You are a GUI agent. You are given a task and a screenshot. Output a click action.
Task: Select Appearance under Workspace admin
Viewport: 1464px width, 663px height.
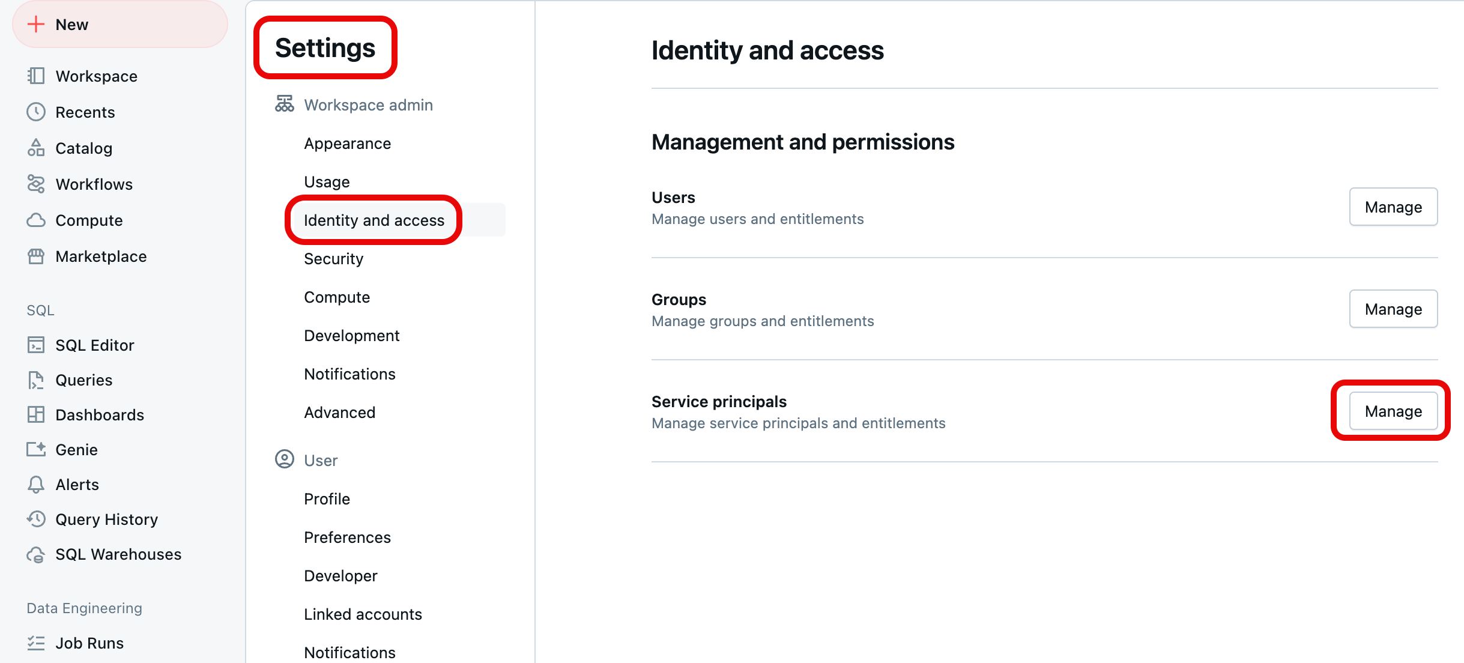click(x=347, y=143)
